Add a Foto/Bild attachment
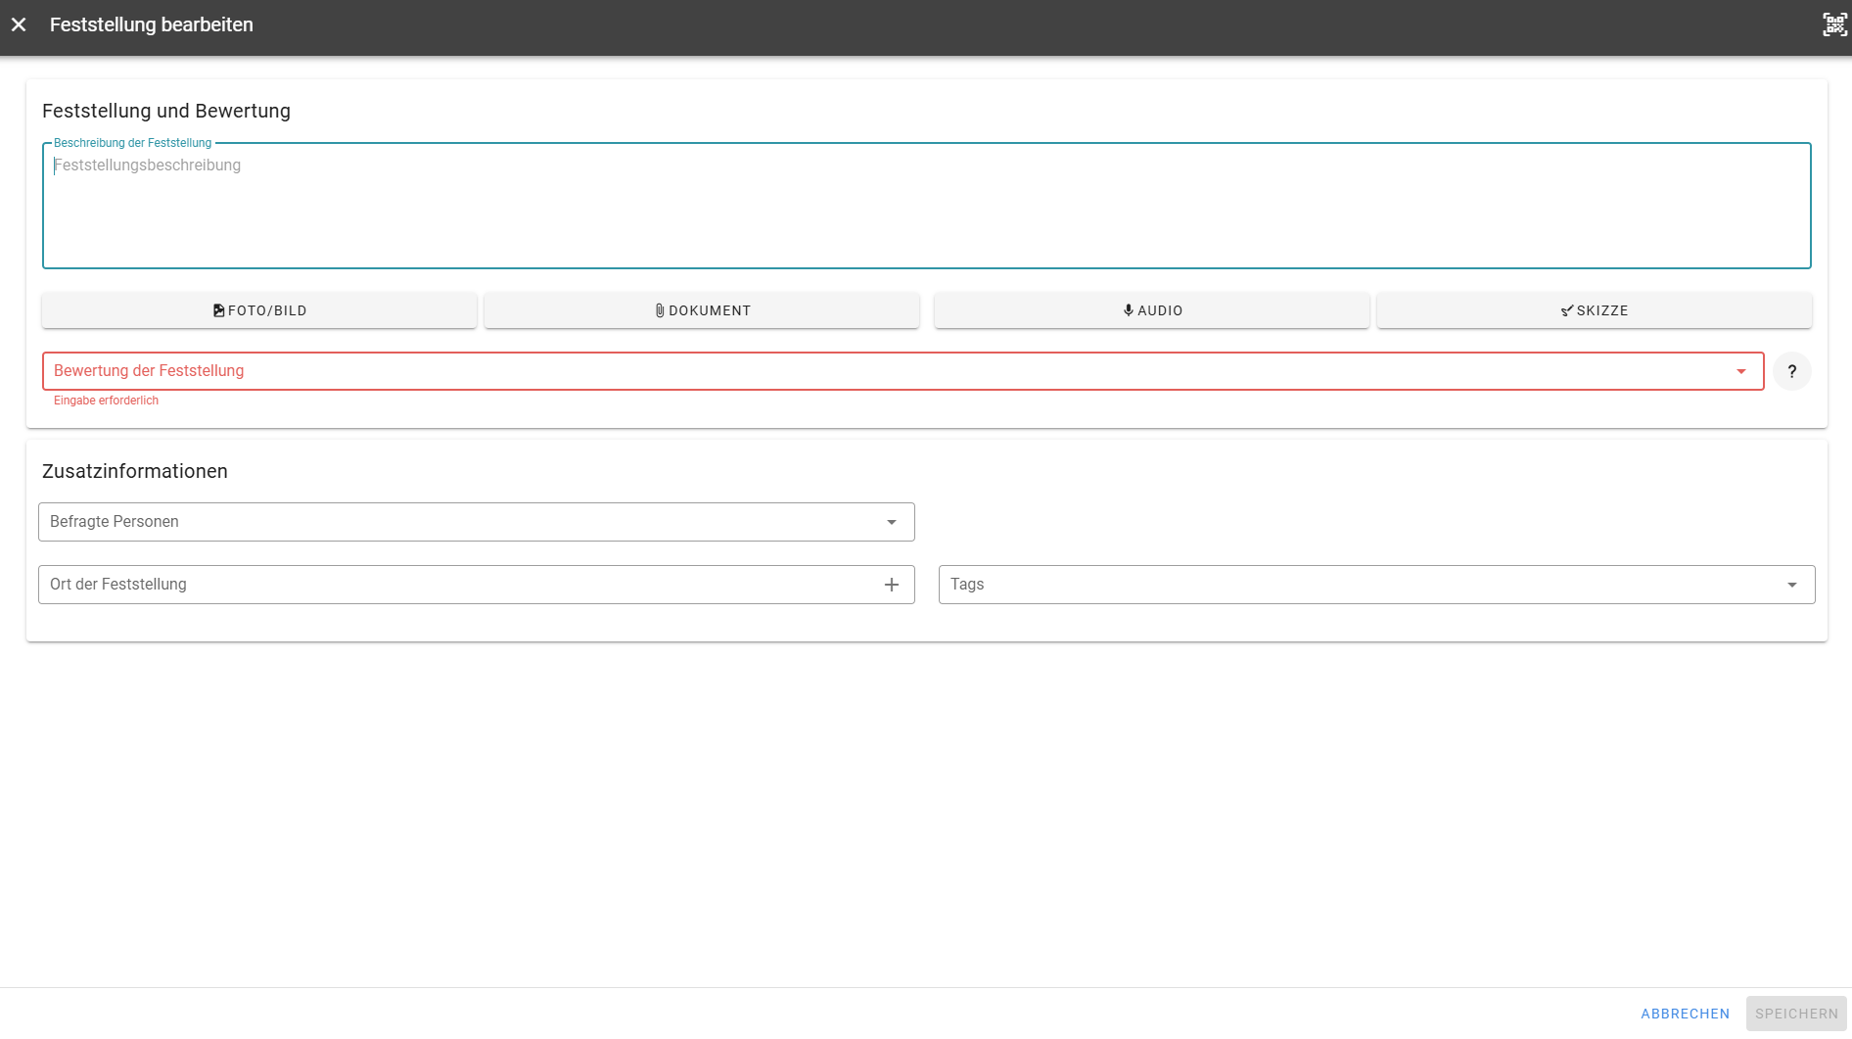1852x1039 pixels. 259,310
